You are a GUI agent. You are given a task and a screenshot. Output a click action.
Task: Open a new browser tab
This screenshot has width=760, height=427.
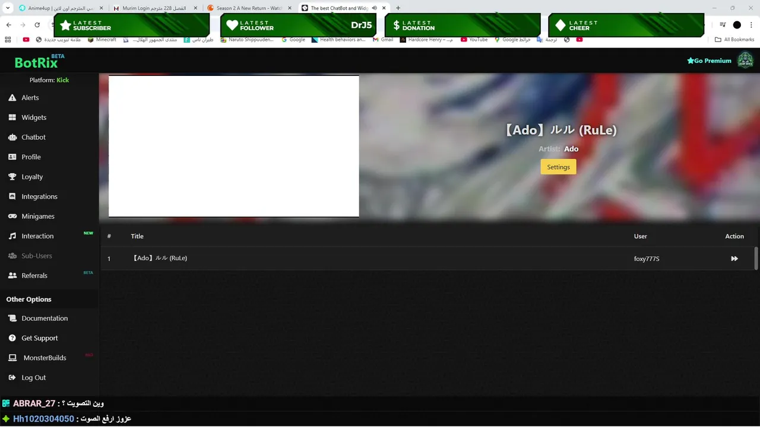coord(398,8)
